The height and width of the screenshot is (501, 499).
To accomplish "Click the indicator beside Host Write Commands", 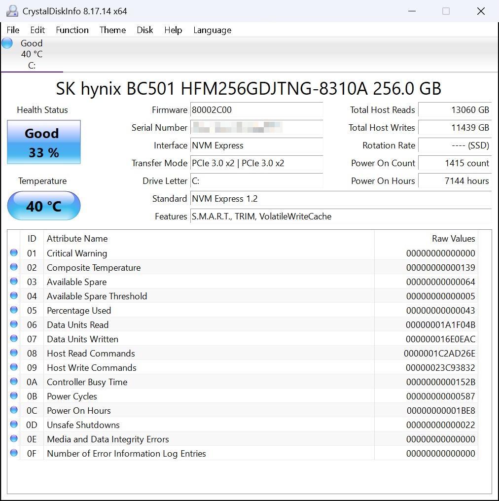I will point(13,367).
